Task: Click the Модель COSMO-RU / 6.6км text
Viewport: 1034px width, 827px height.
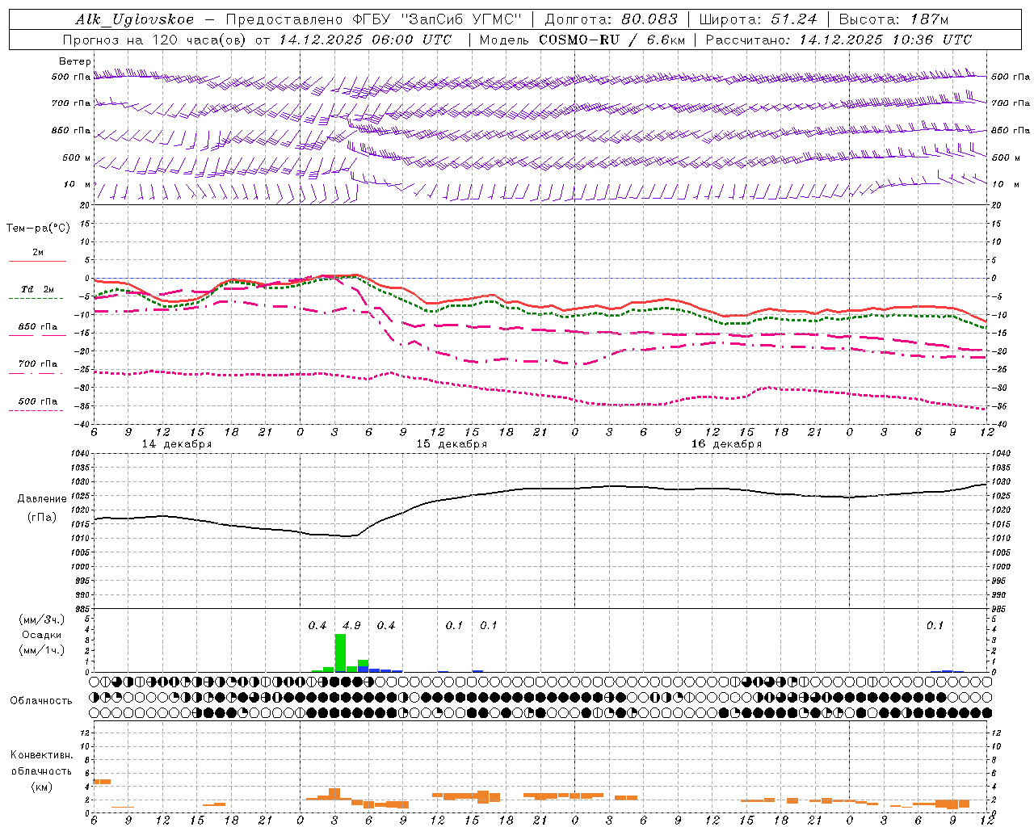Action: [x=582, y=40]
